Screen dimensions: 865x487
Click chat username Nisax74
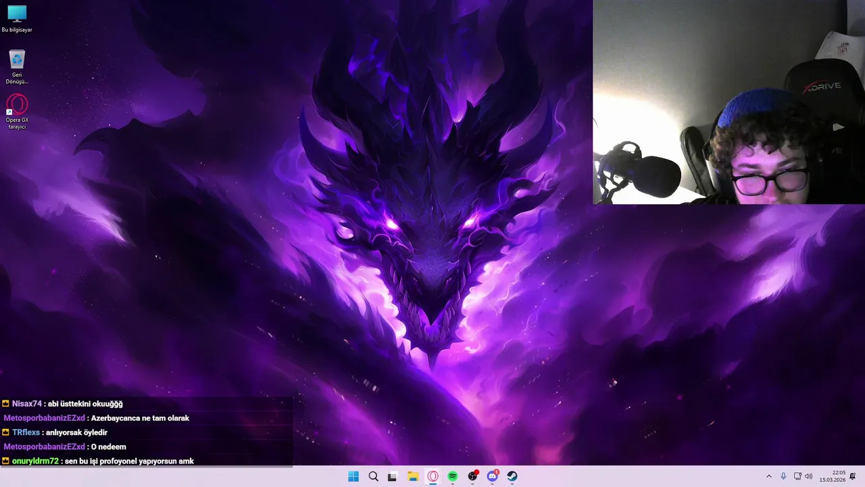tap(27, 404)
